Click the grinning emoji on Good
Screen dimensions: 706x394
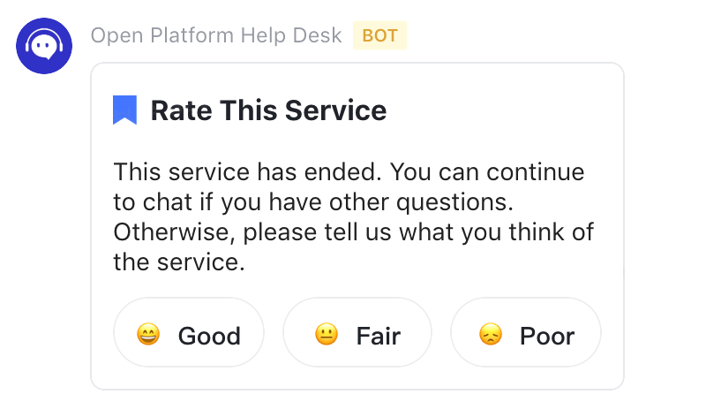(x=147, y=335)
